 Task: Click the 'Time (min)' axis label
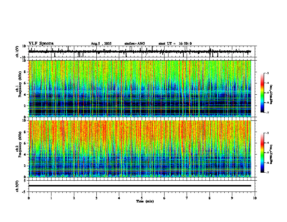point(145,201)
